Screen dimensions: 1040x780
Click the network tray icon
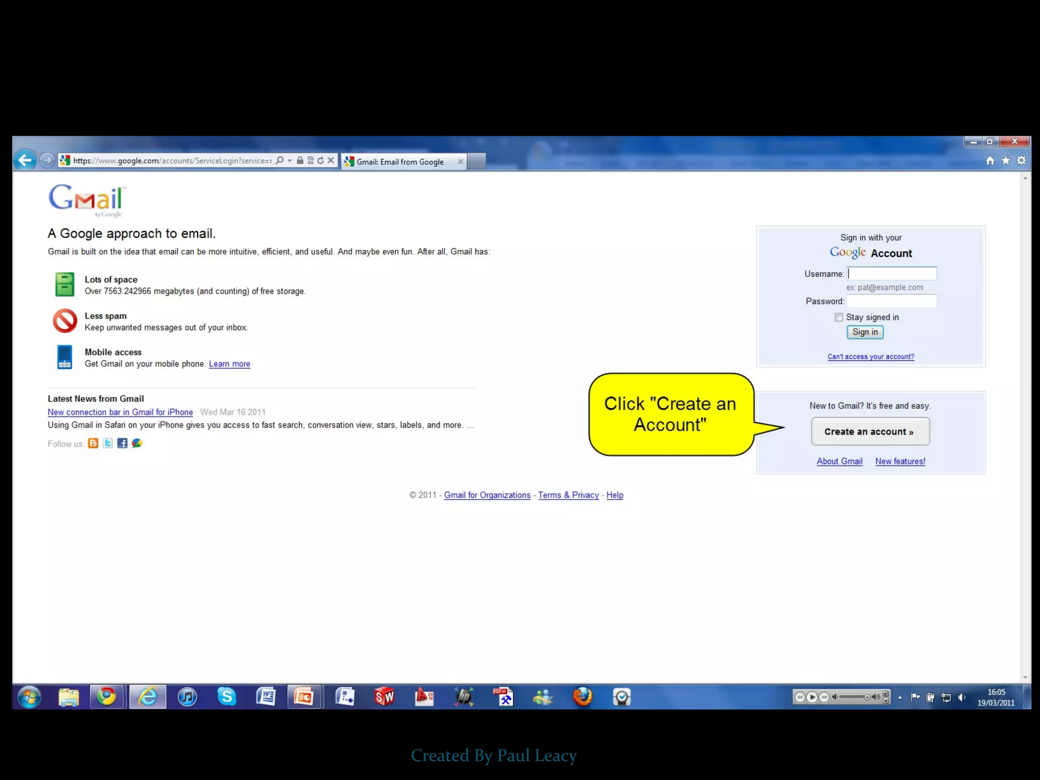(946, 697)
